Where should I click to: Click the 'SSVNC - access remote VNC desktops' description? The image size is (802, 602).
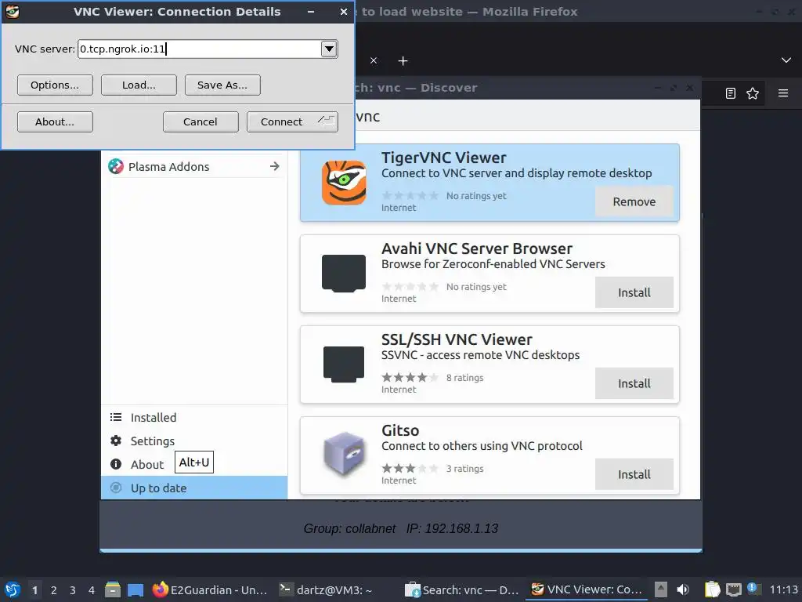pos(480,355)
